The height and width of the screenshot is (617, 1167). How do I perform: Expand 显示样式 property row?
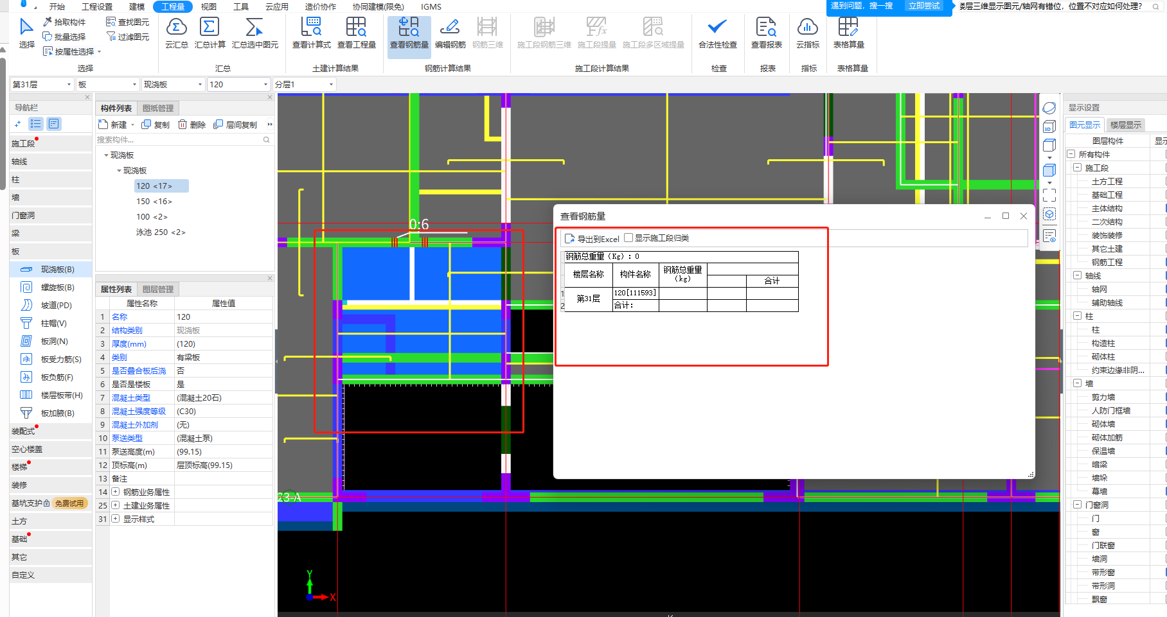point(116,519)
